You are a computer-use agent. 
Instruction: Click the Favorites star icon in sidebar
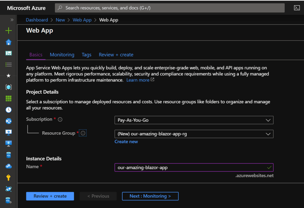tap(9, 76)
